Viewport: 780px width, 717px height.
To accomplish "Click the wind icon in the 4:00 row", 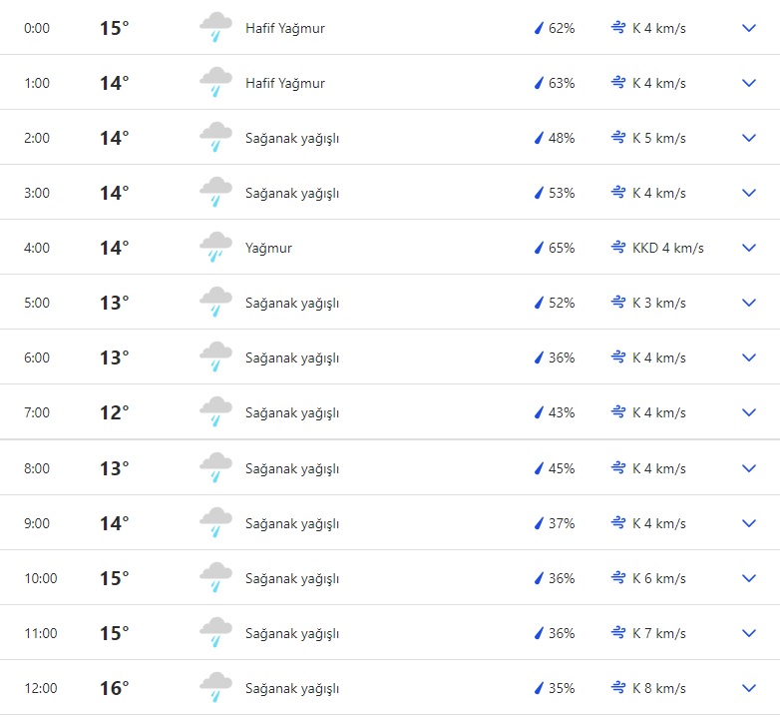I will [x=618, y=248].
